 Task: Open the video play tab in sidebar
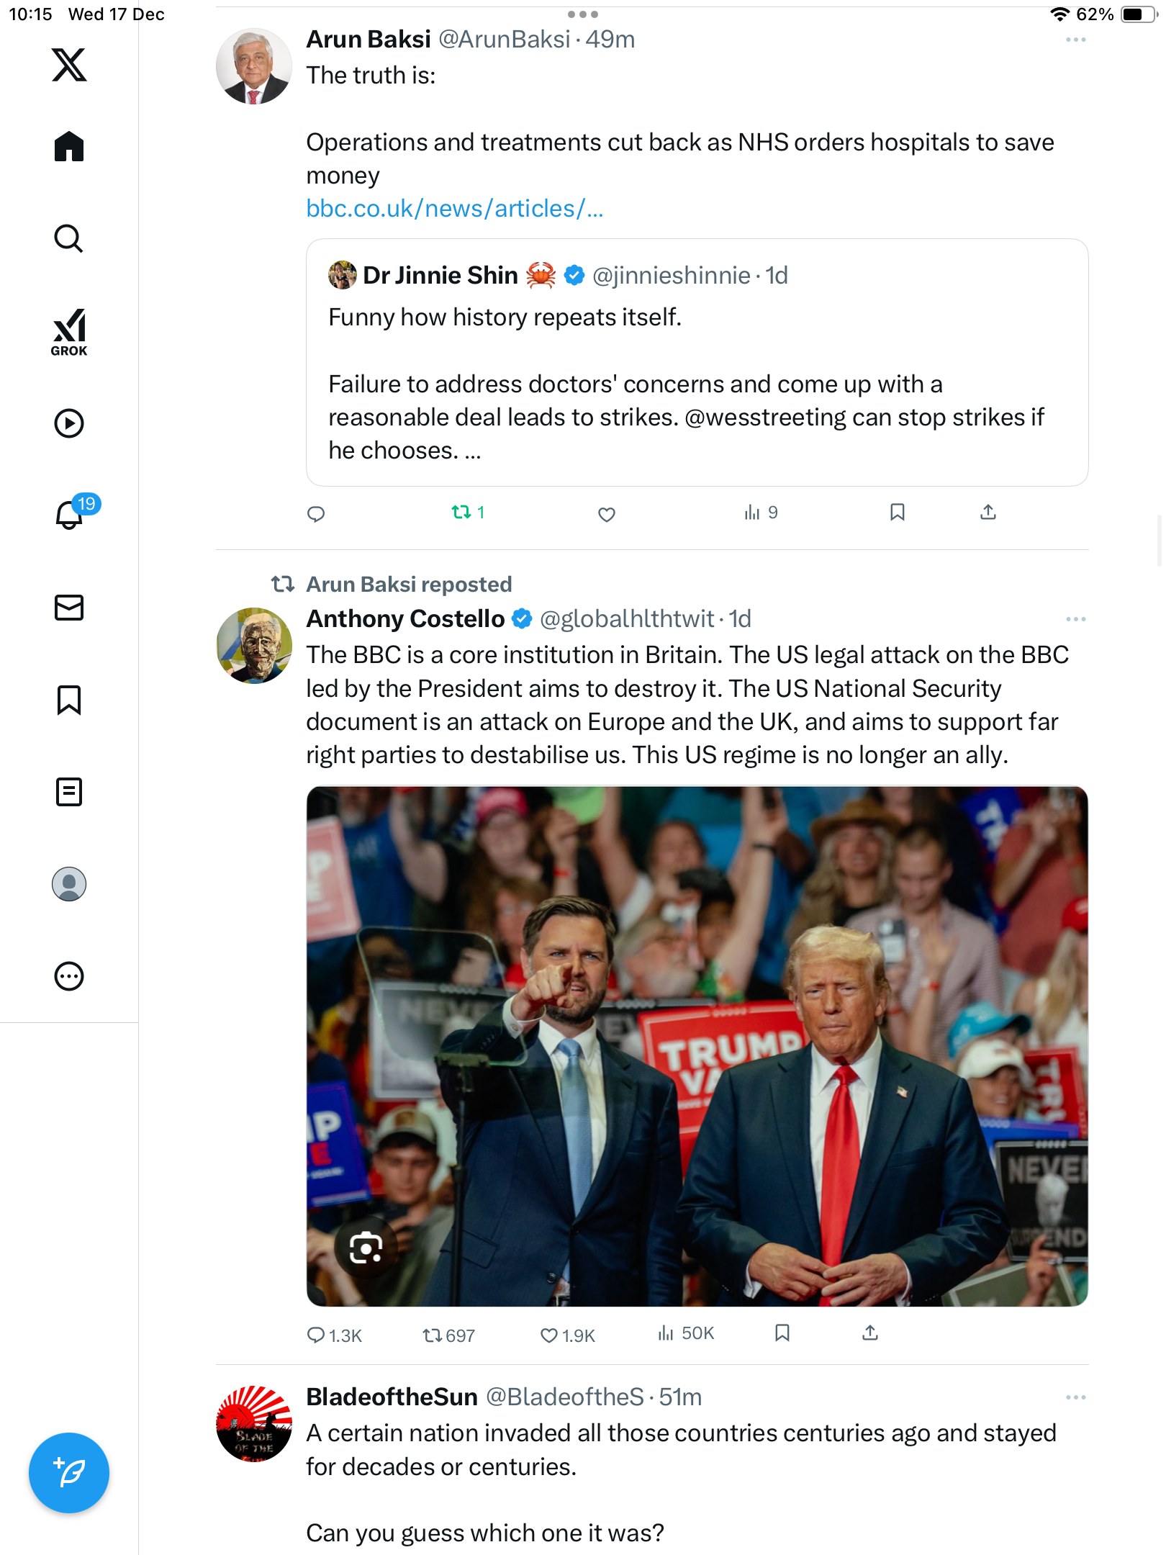(69, 423)
